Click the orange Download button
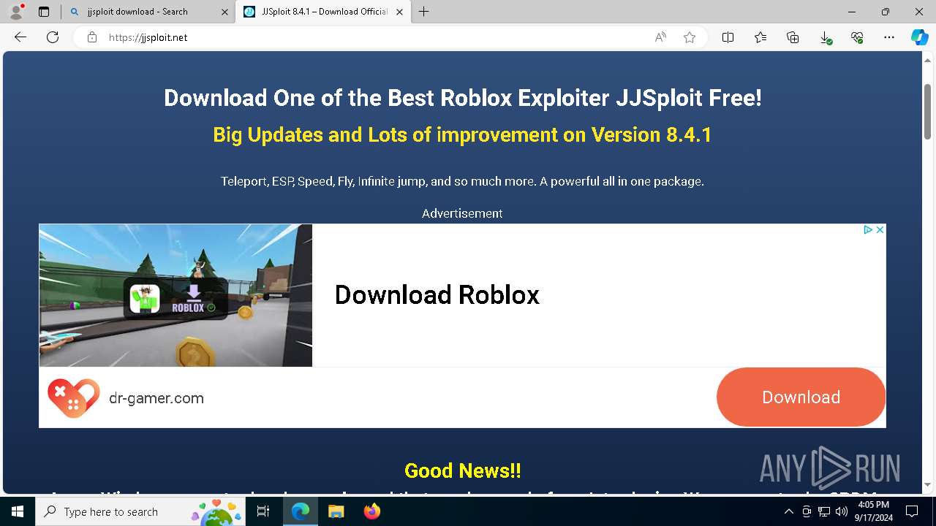Image resolution: width=936 pixels, height=526 pixels. pyautogui.click(x=801, y=397)
